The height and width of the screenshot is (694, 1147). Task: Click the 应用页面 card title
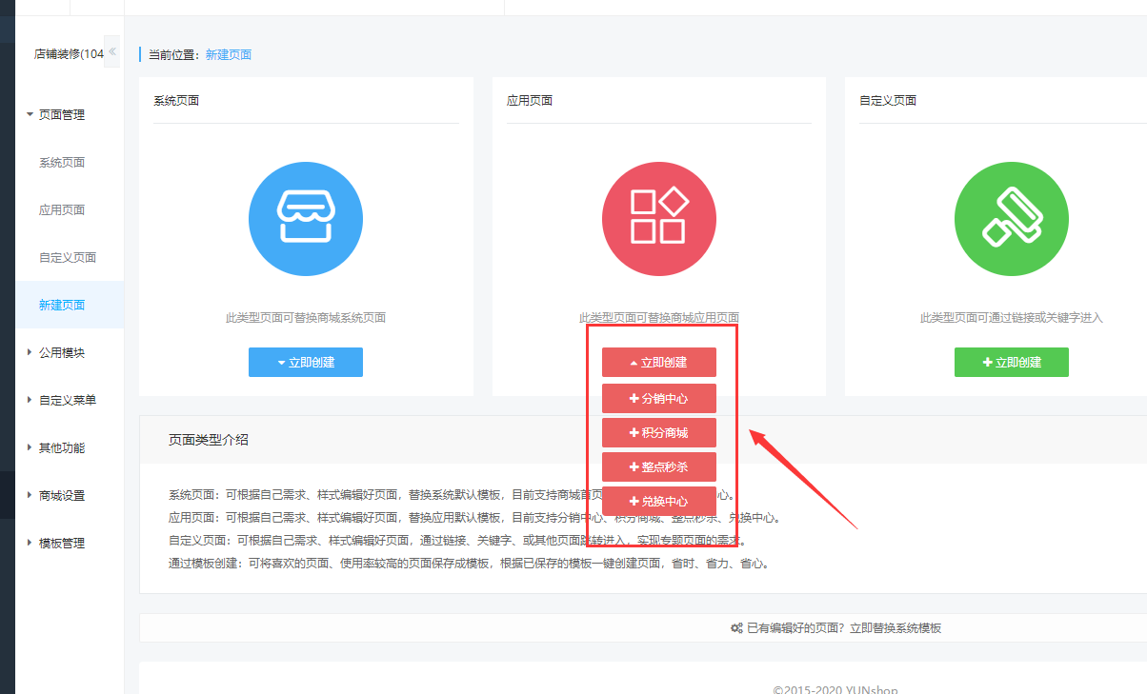pos(530,100)
